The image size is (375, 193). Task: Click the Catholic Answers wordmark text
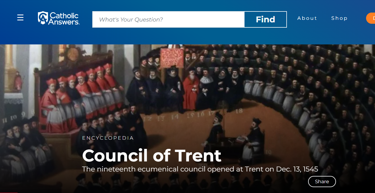click(64, 18)
